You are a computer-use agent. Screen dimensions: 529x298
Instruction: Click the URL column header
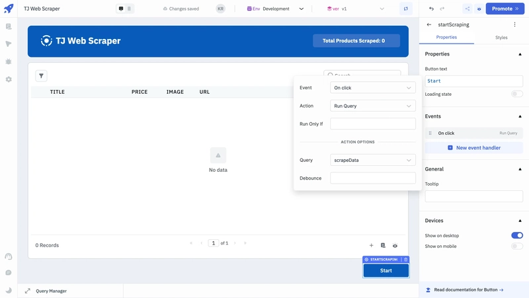204,92
